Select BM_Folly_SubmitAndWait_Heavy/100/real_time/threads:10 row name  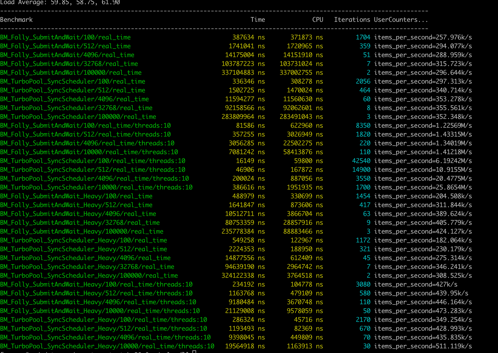96,284
